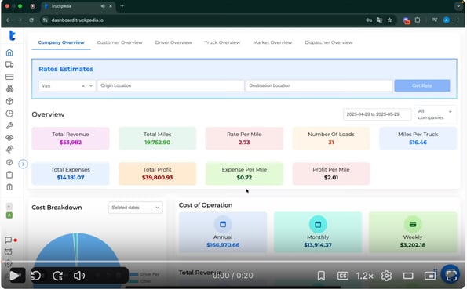Open video settings gear
The height and width of the screenshot is (289, 467).
[386, 276]
